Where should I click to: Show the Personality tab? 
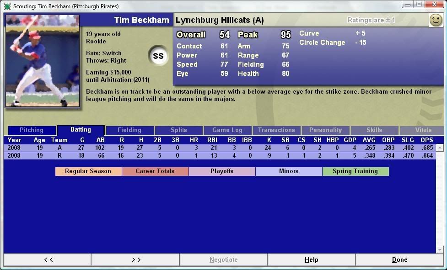(325, 130)
